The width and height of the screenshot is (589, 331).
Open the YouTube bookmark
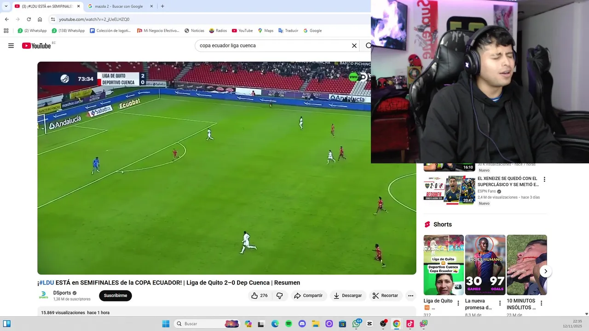pyautogui.click(x=242, y=31)
